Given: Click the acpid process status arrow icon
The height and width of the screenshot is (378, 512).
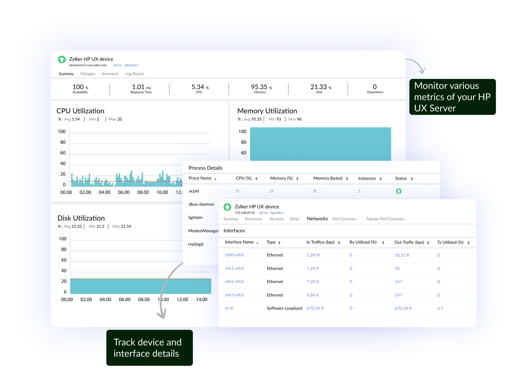Looking at the screenshot, I should [399, 191].
